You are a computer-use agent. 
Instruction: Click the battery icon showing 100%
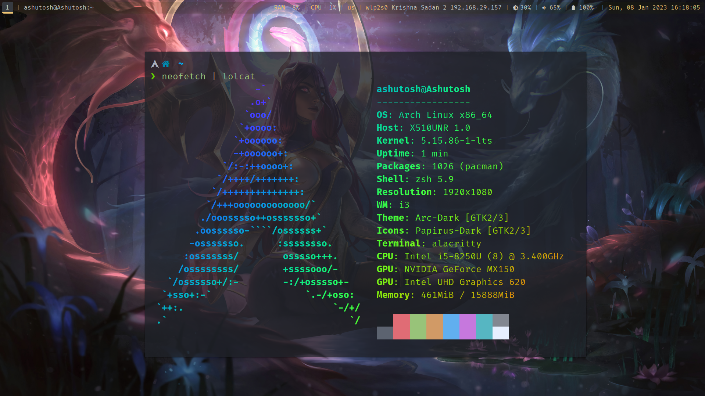[573, 8]
